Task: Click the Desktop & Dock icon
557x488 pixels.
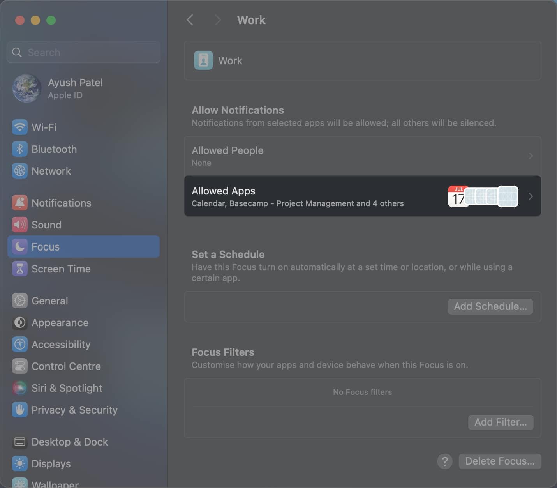Action: point(19,442)
